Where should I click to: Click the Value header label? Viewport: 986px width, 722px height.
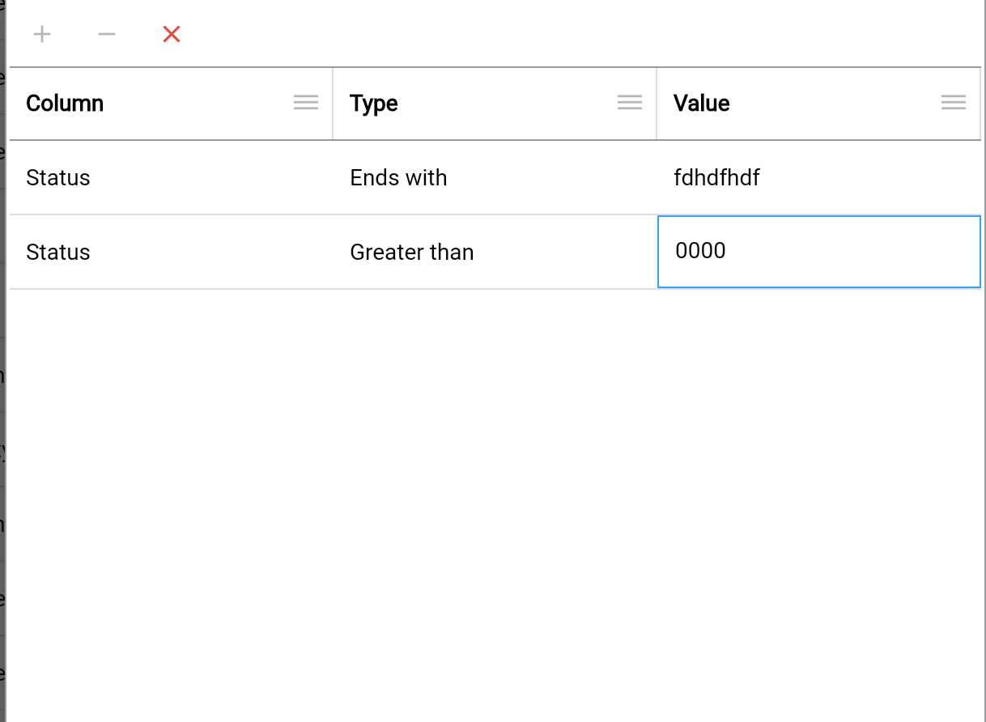point(701,103)
